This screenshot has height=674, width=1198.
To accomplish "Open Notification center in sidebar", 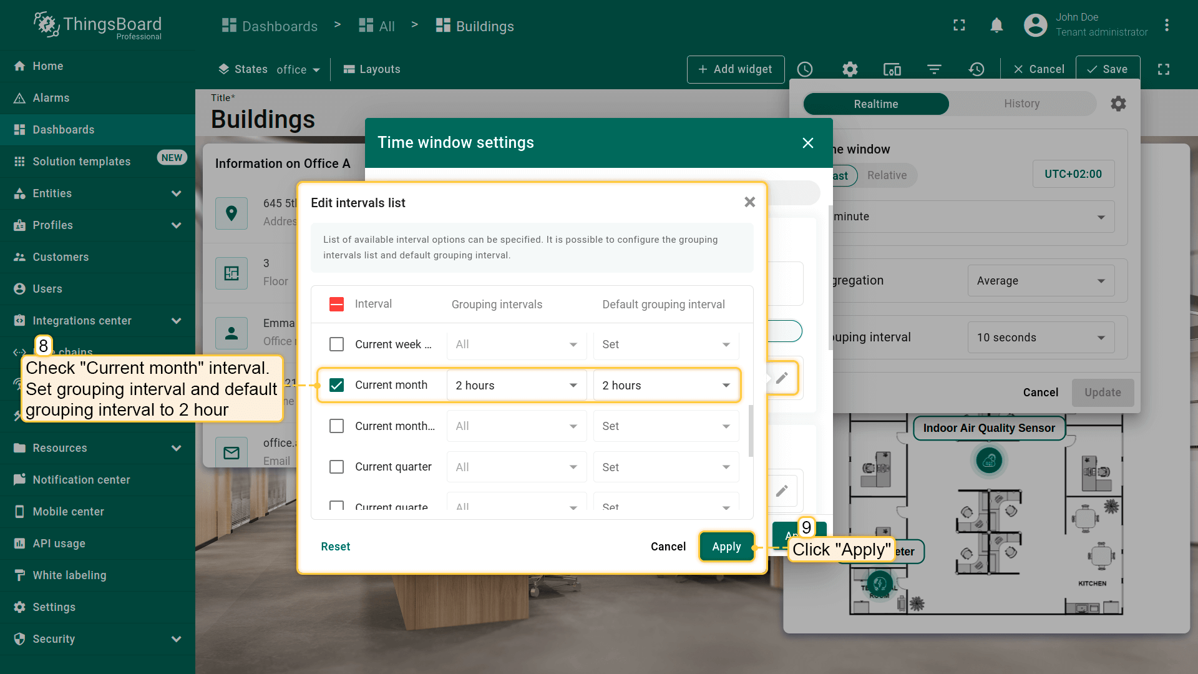I will pos(81,479).
